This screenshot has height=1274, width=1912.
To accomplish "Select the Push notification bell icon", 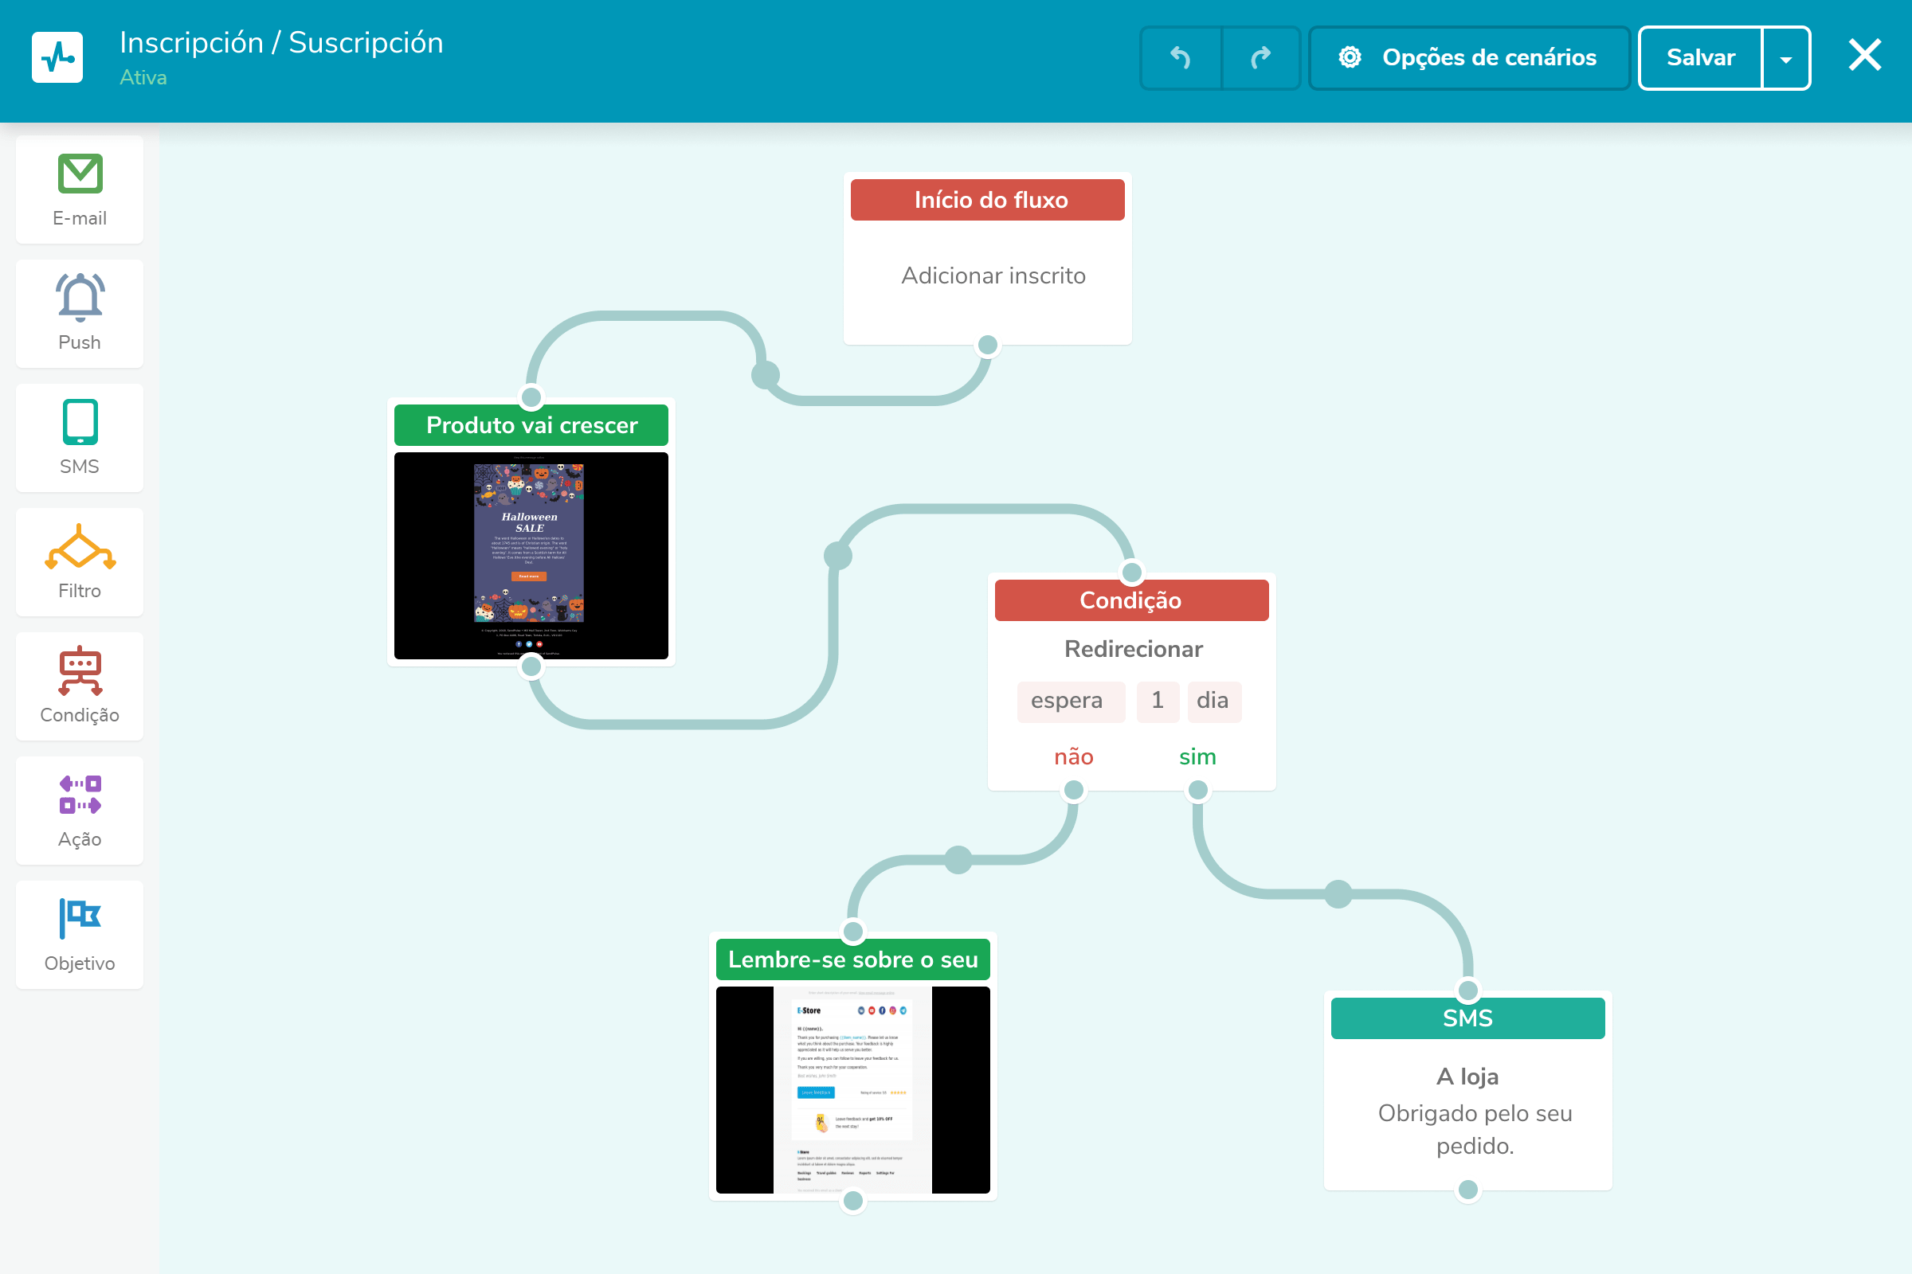I will 80,297.
